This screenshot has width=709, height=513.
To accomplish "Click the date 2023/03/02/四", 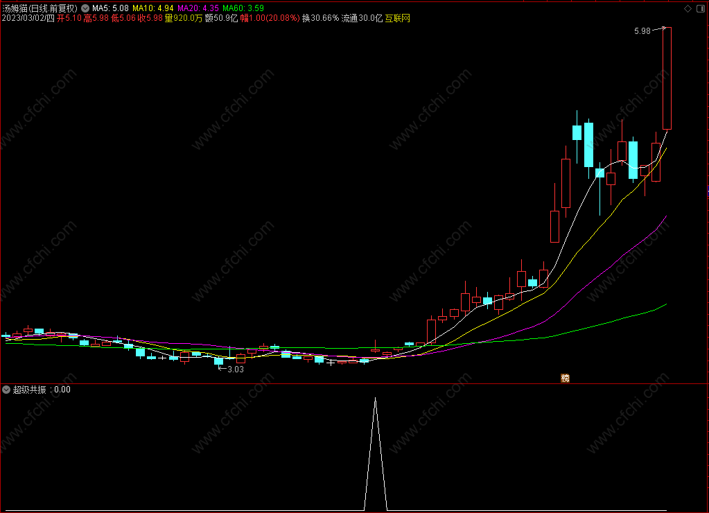I will (x=28, y=18).
